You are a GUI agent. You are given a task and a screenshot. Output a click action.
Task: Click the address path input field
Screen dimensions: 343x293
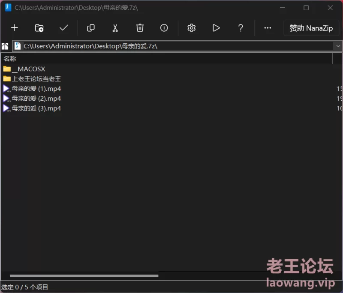(171, 46)
